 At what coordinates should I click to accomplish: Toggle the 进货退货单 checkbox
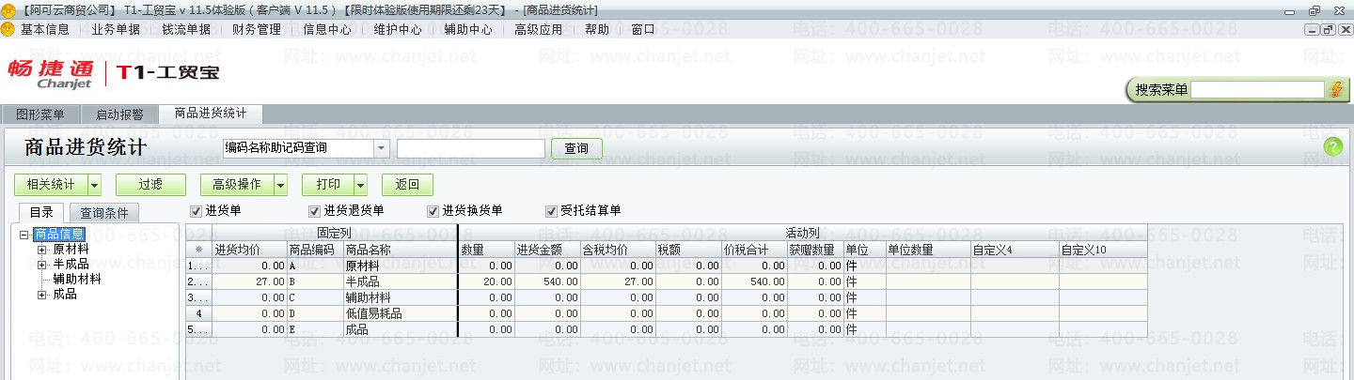[x=314, y=210]
